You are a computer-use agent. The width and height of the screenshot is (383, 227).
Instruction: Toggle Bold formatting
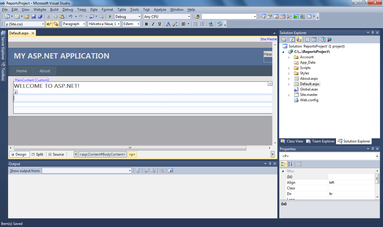pyautogui.click(x=146, y=24)
